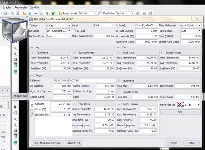Activate the hand pan tool

pos(15,113)
